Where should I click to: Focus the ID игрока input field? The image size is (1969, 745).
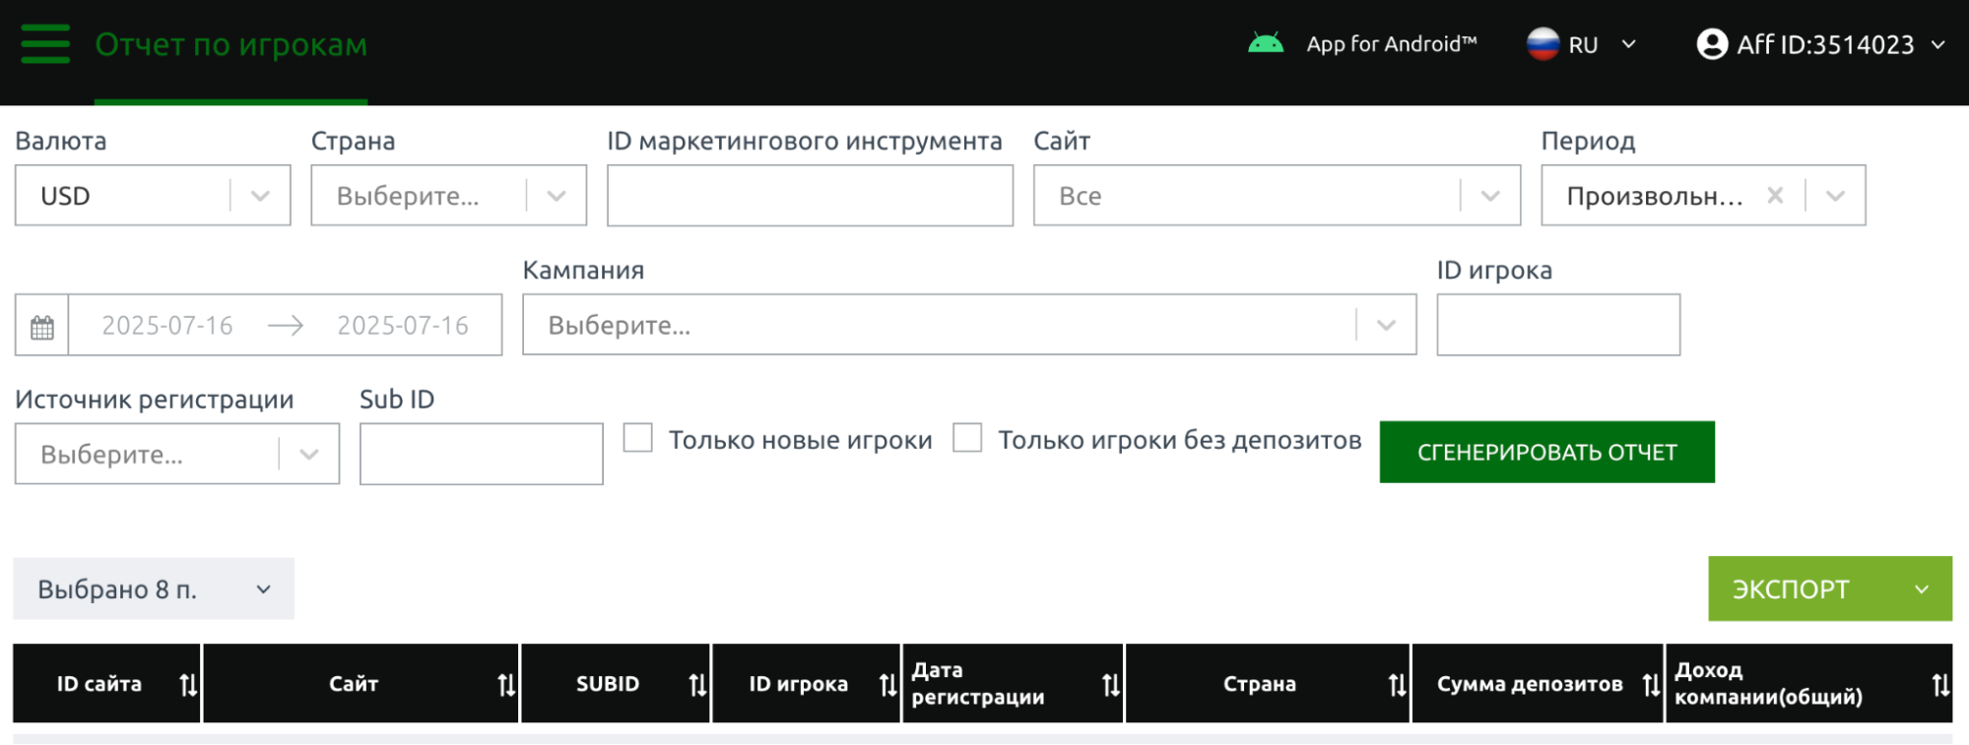click(1558, 326)
